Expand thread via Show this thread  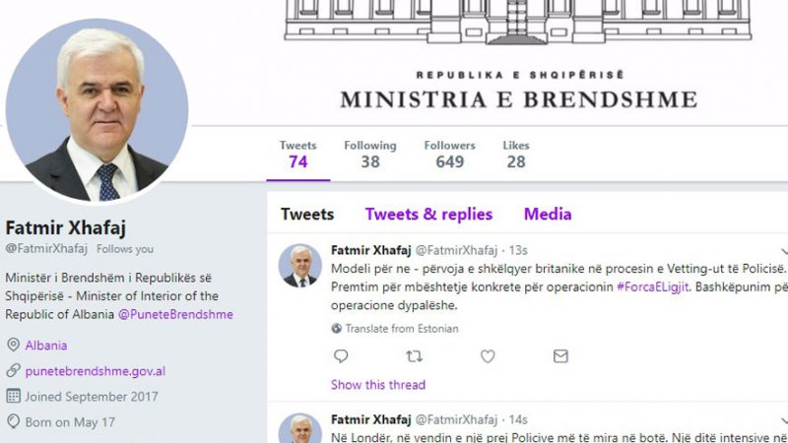tap(378, 385)
